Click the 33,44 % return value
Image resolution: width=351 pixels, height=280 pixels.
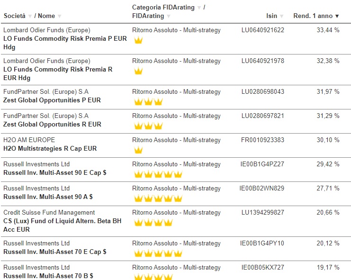[x=328, y=30]
